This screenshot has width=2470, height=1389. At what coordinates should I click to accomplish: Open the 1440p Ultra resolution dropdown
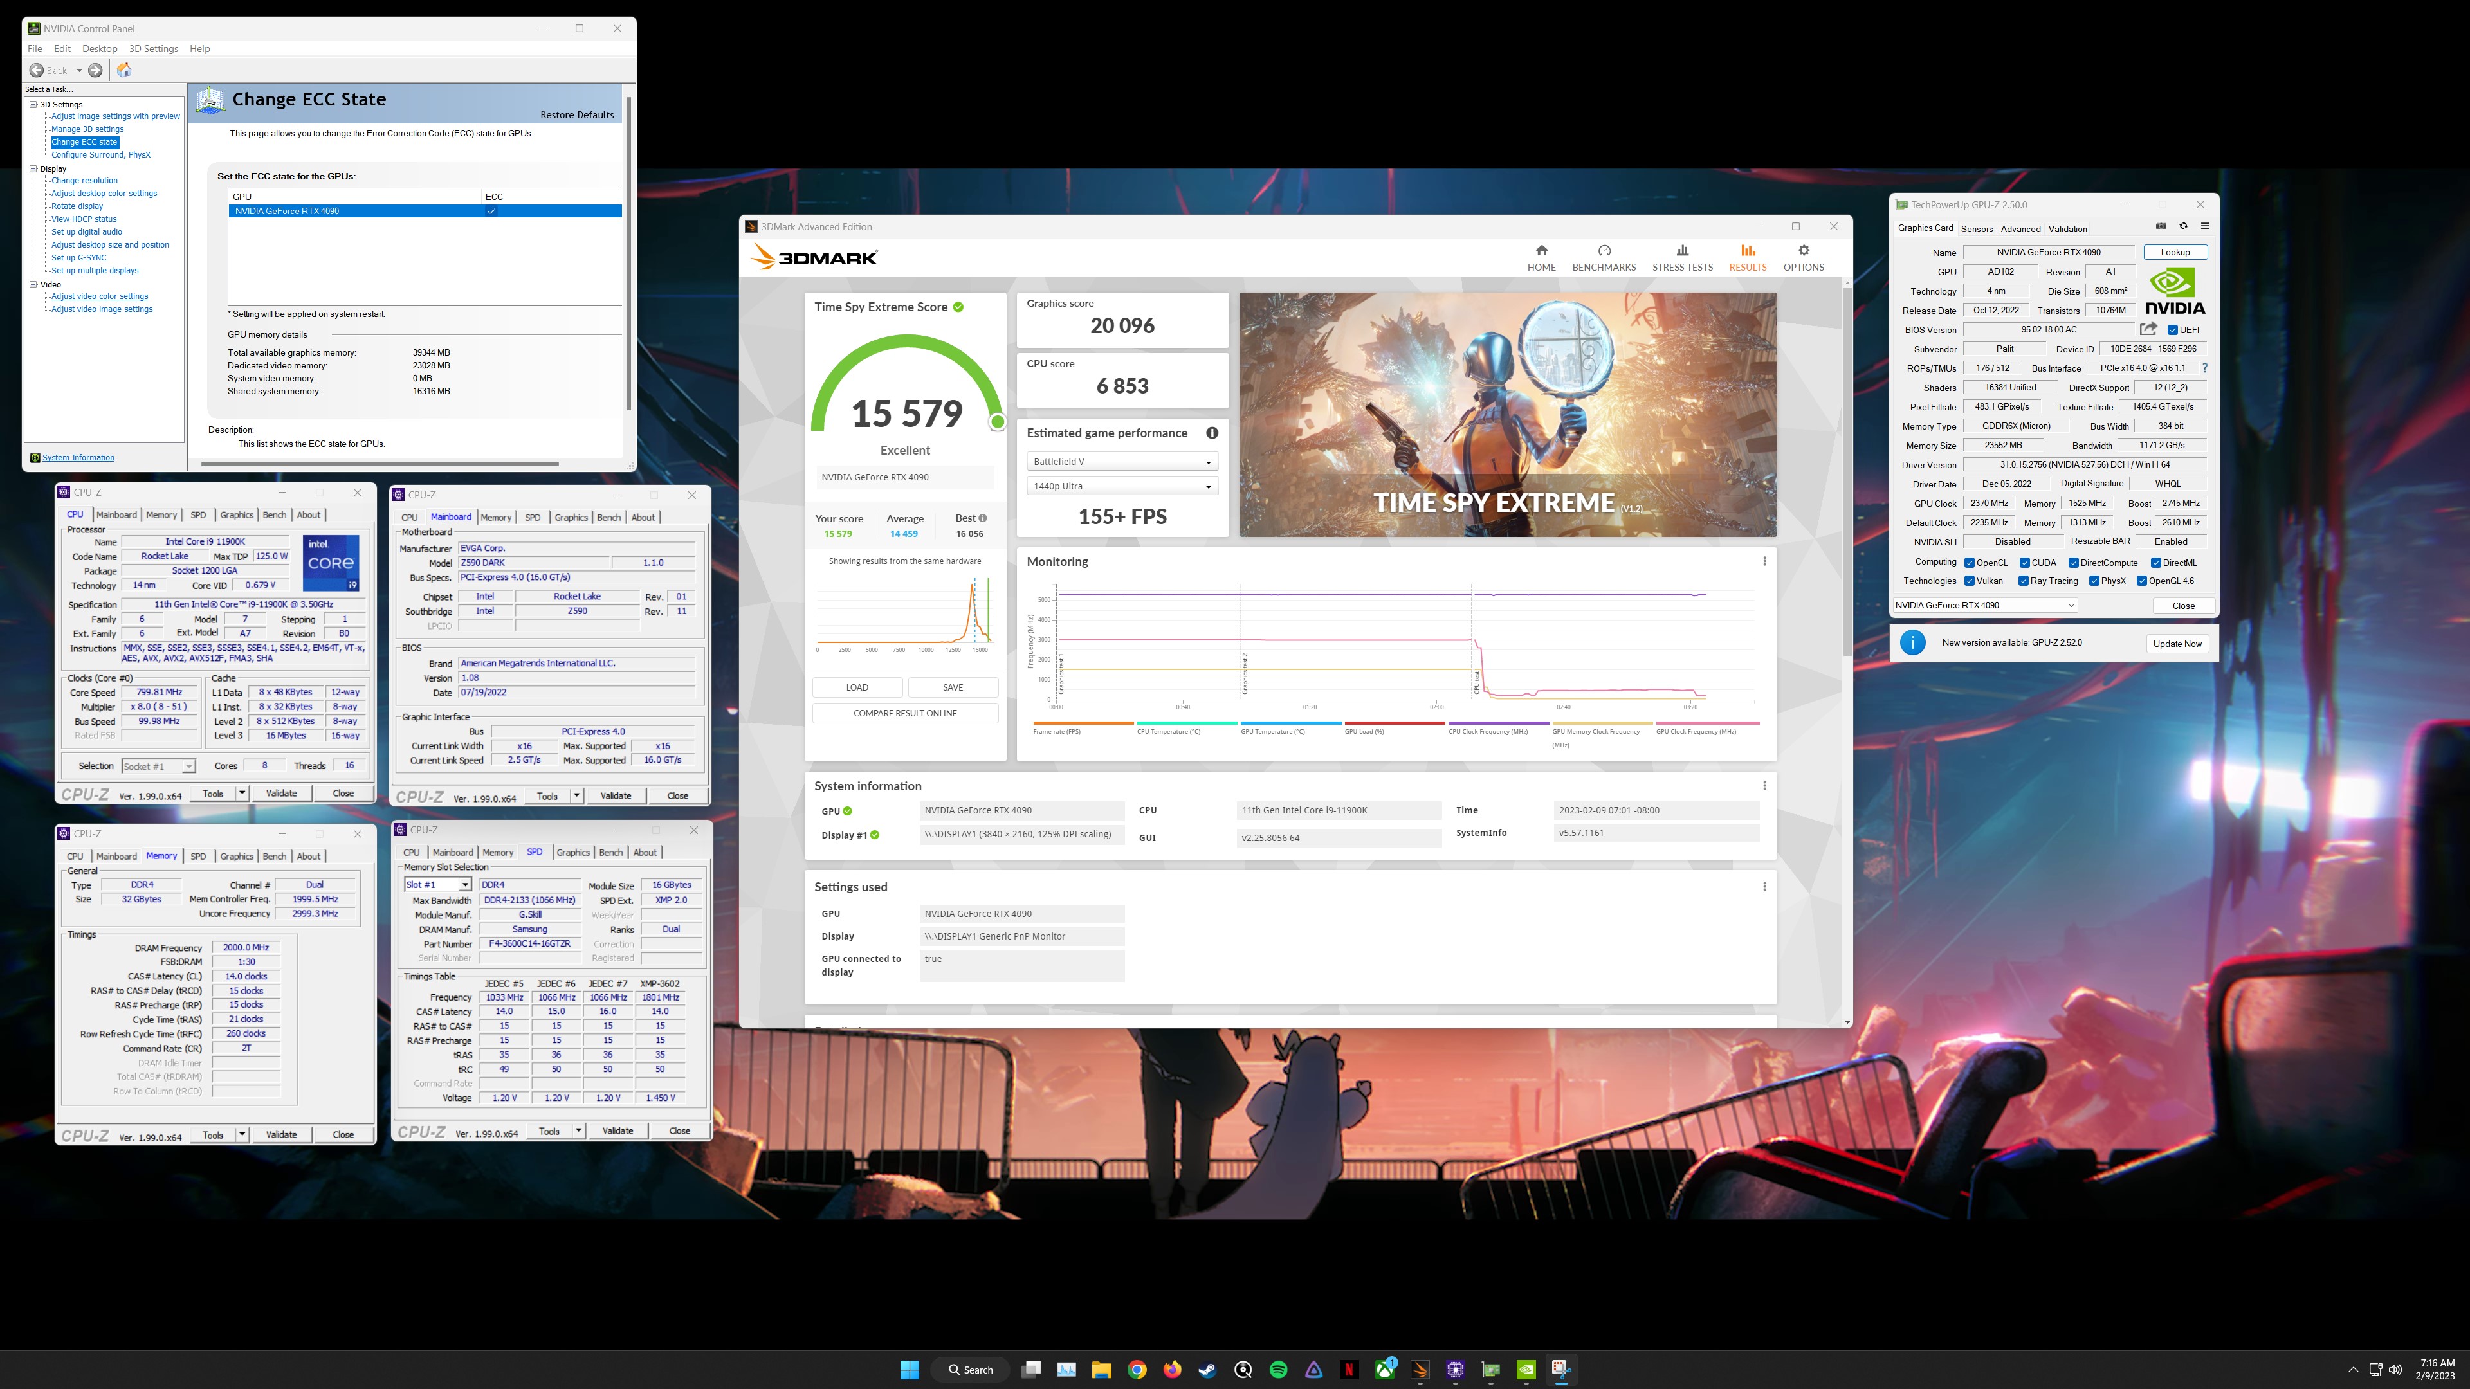pyautogui.click(x=1122, y=486)
